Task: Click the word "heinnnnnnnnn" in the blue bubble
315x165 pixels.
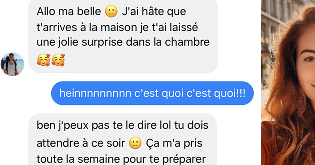Action: click(95, 93)
